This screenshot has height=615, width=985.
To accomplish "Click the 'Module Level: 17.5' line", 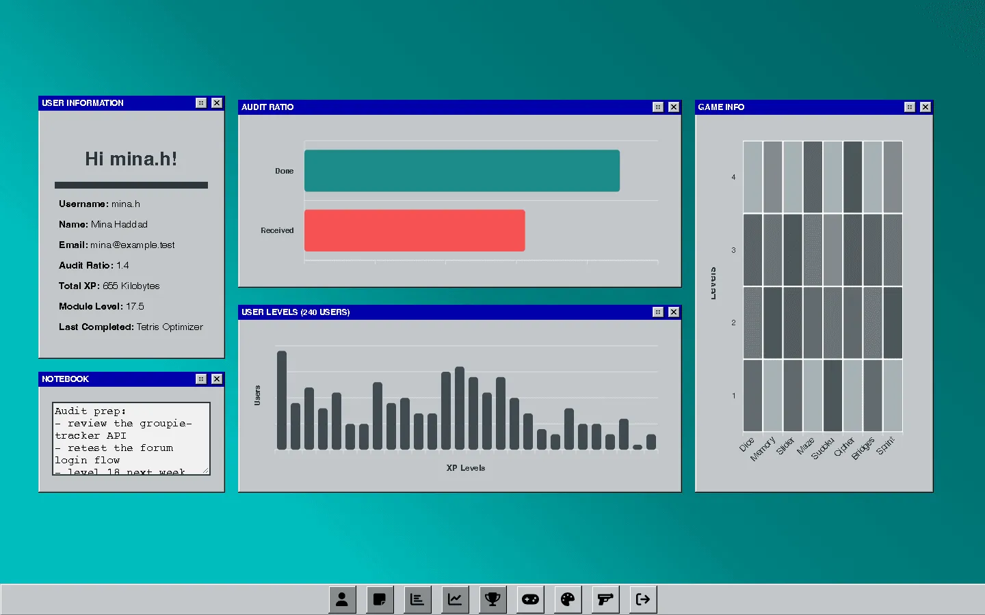I will [101, 306].
